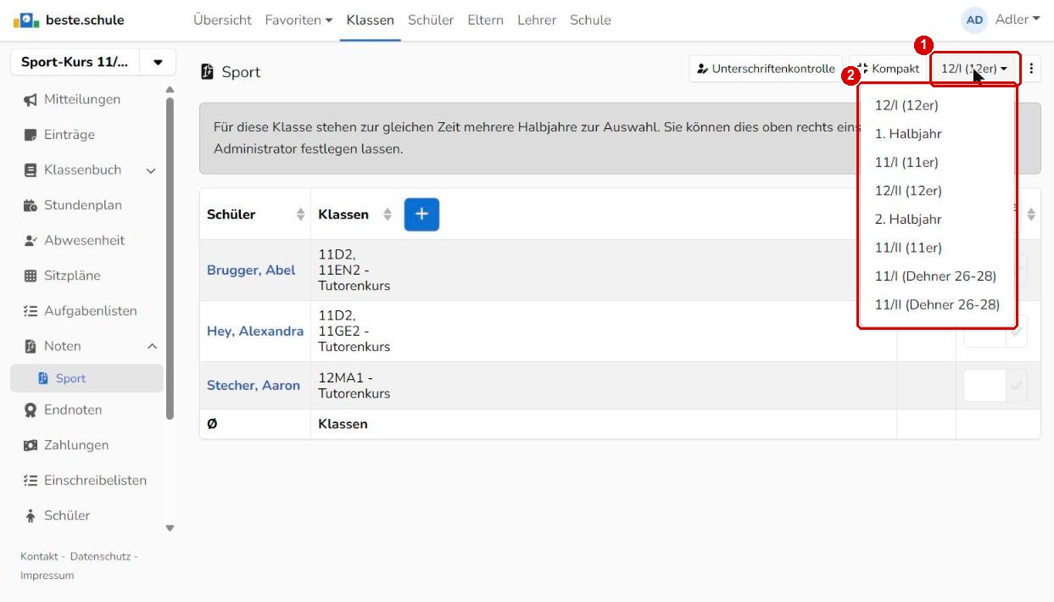
Task: Open Eltern in top navigation
Action: 485,20
